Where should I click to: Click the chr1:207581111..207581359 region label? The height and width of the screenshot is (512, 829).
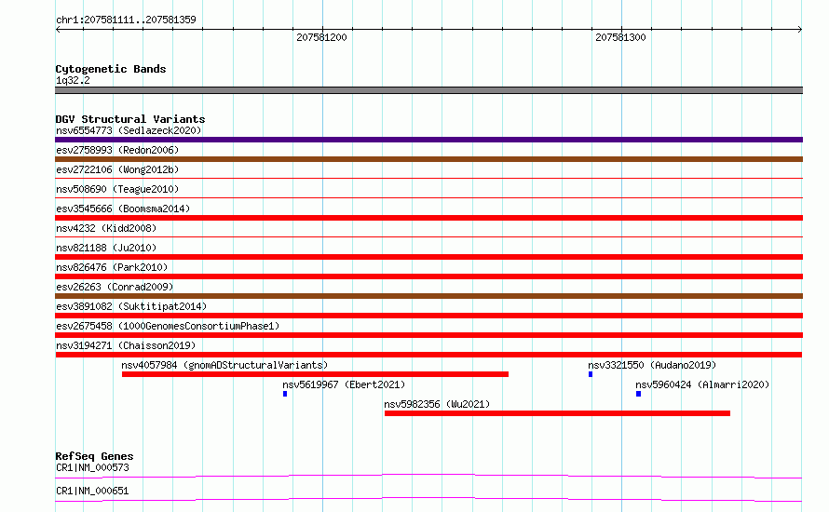tap(126, 20)
